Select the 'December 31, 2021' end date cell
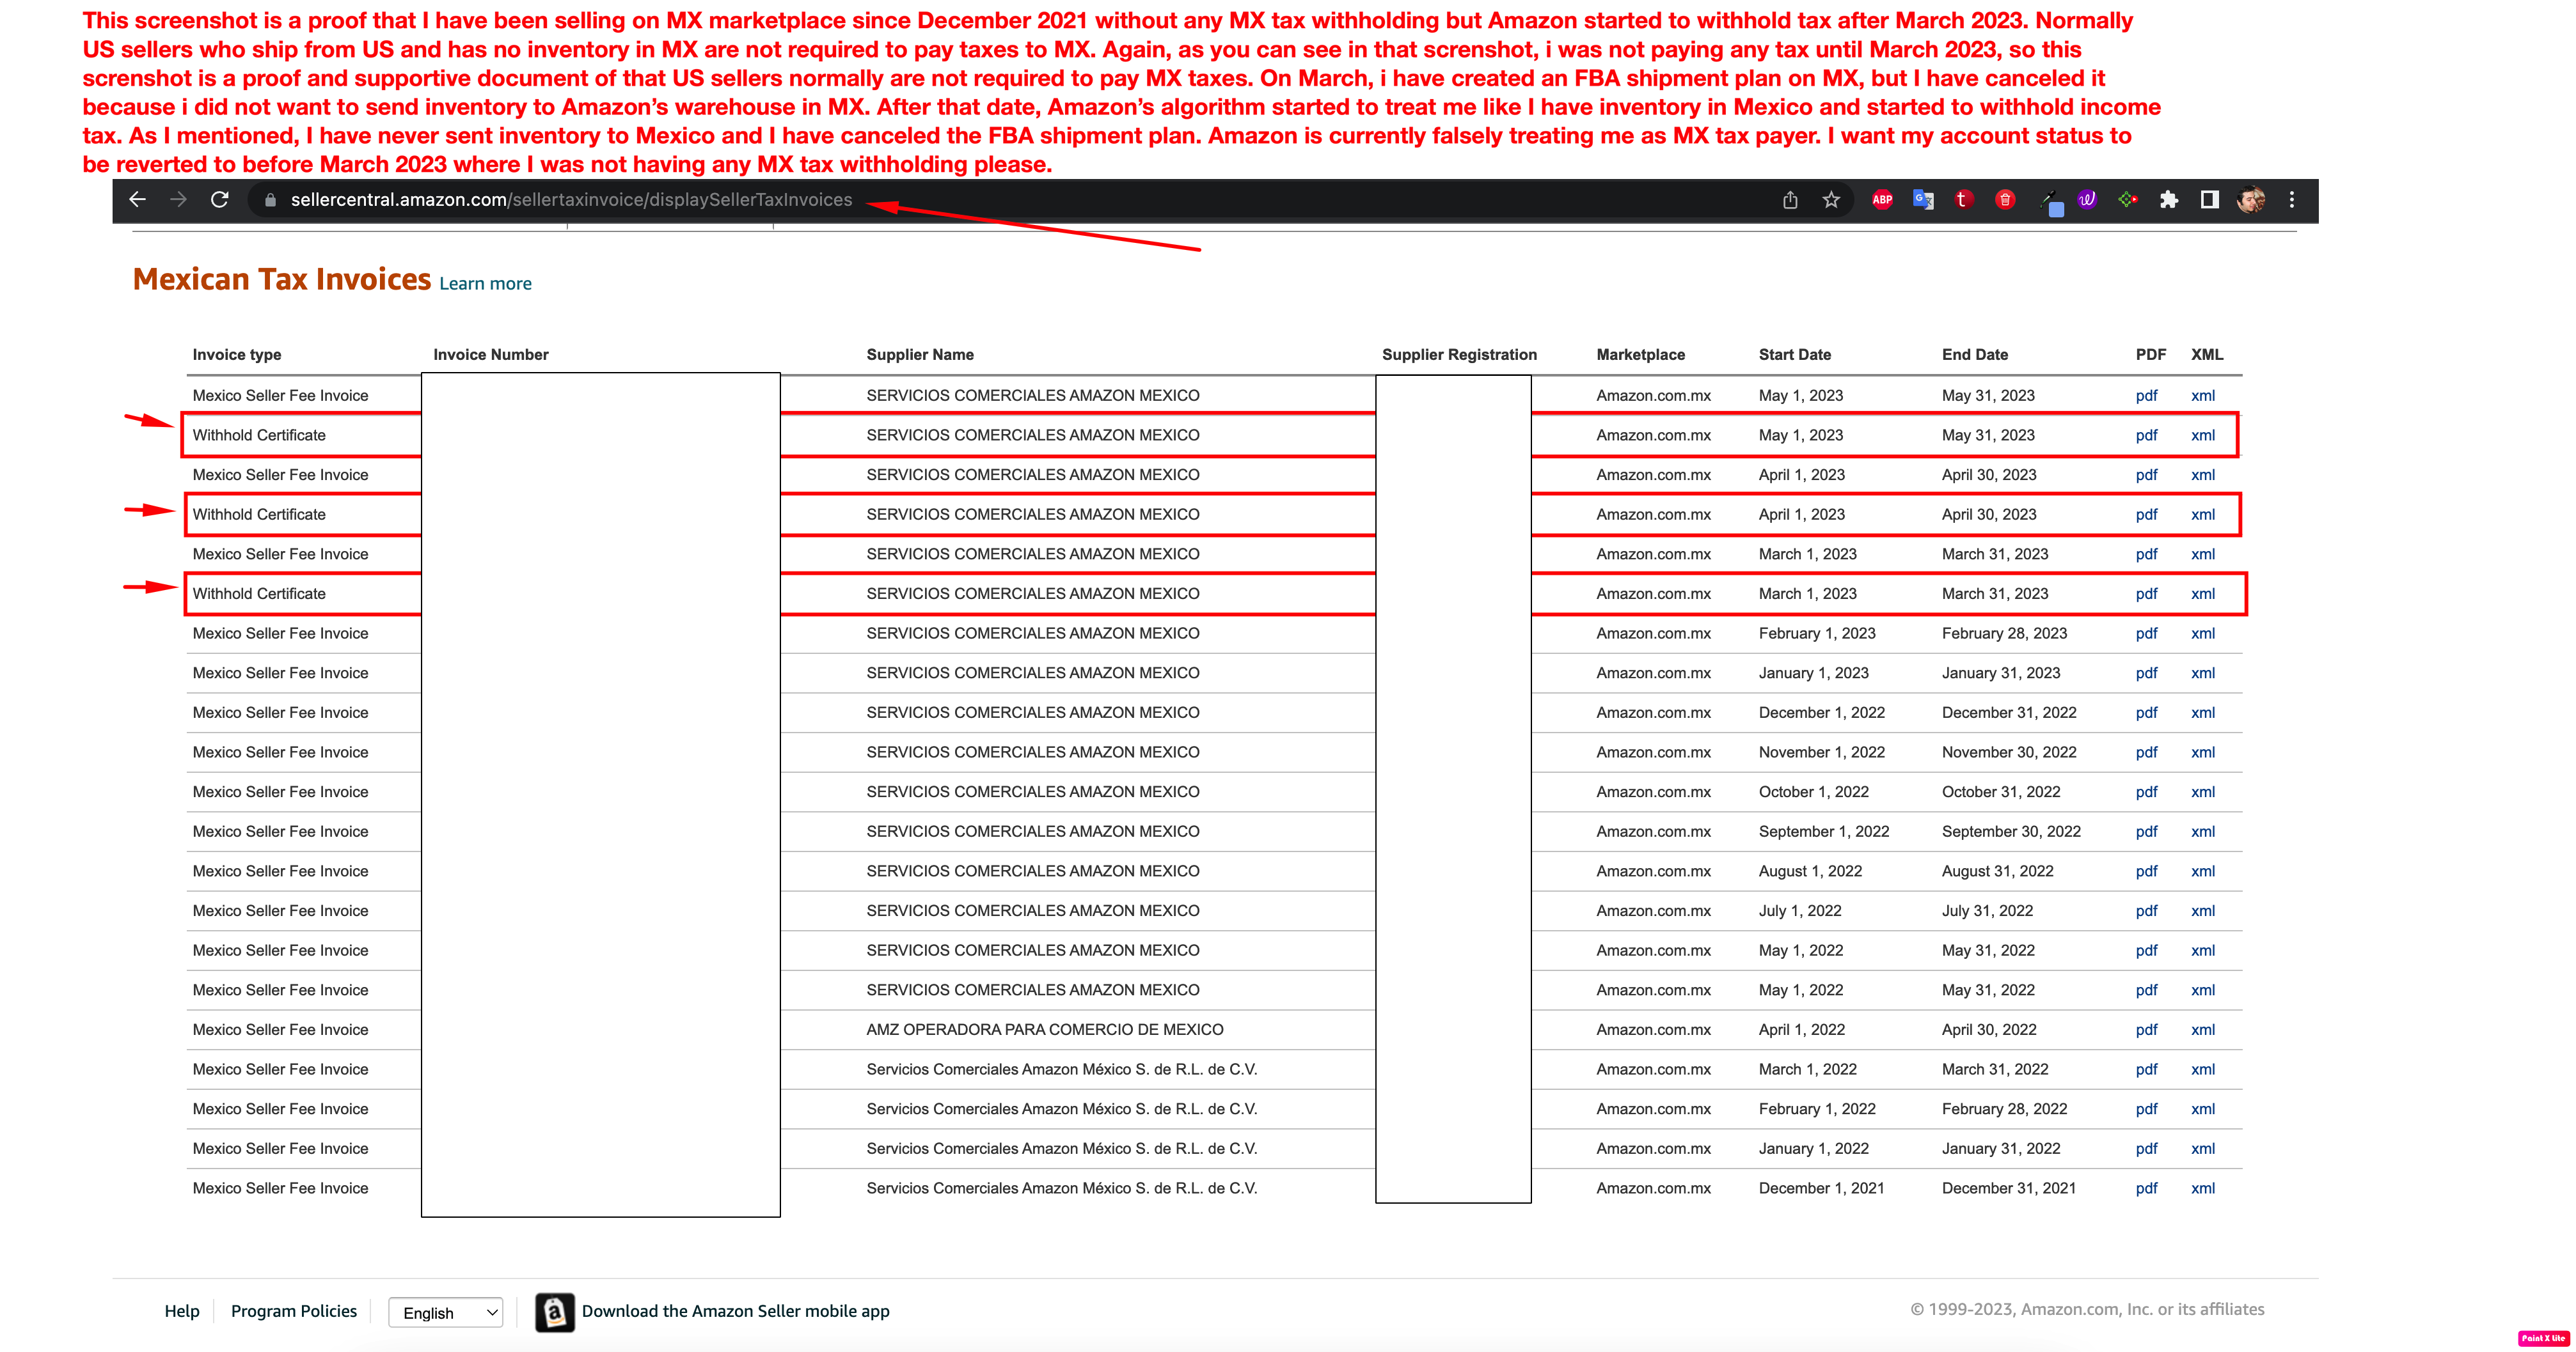The image size is (2576, 1352). pyautogui.click(x=2009, y=1188)
